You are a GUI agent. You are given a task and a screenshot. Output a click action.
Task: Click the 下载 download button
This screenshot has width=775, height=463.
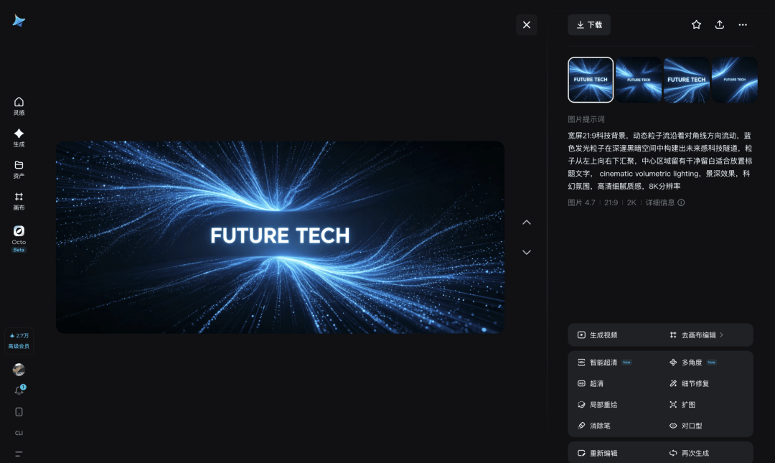tap(589, 24)
